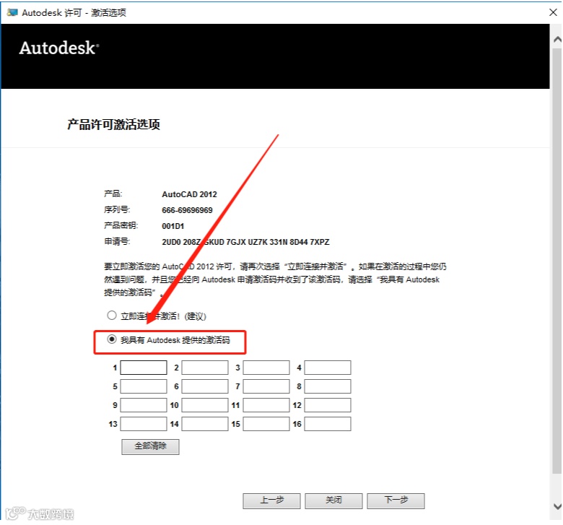Select 我具有 Autodesk 提供的激活码 radio option
The height and width of the screenshot is (525, 563).
[x=112, y=339]
